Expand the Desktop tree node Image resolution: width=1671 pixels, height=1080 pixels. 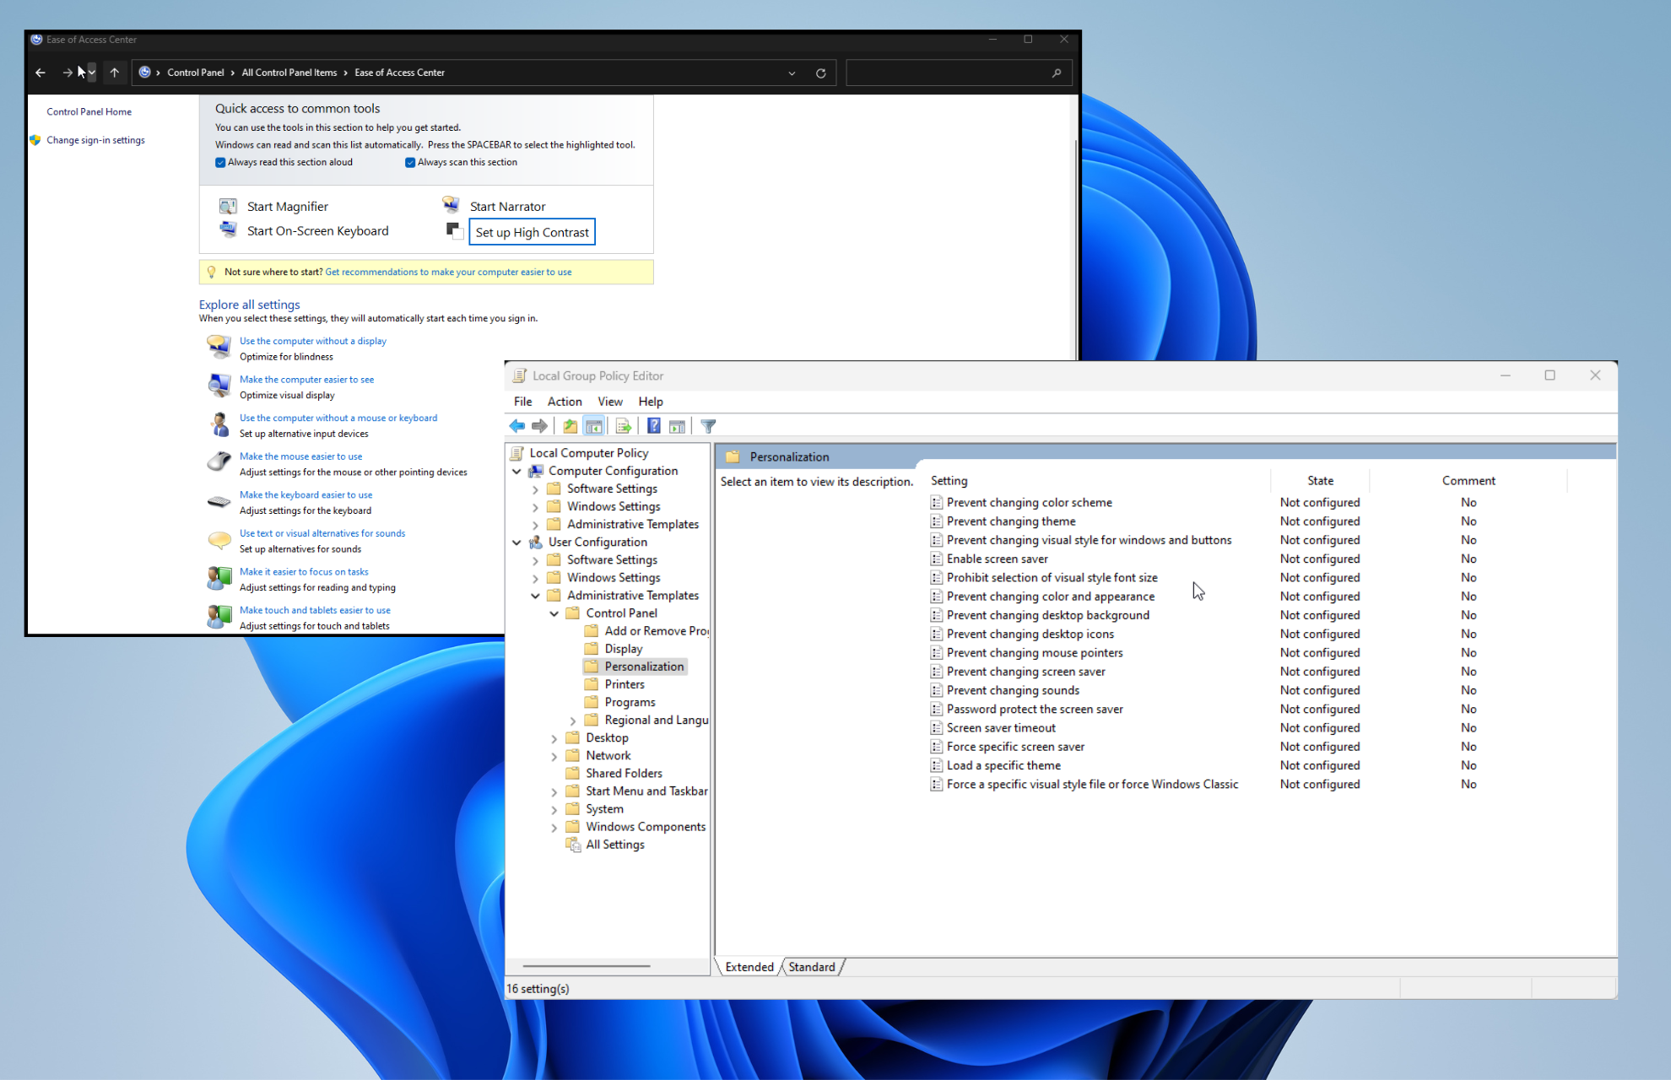554,738
